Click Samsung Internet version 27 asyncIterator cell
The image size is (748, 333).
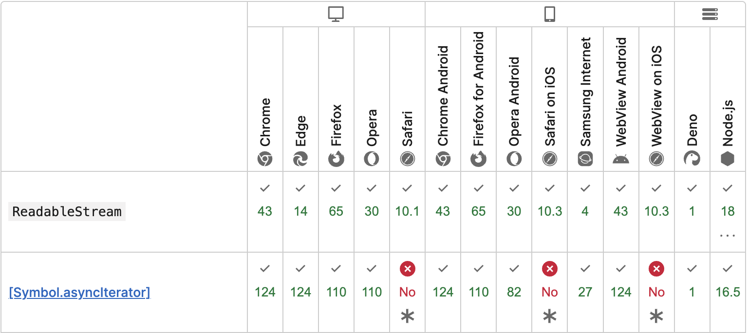tap(585, 292)
